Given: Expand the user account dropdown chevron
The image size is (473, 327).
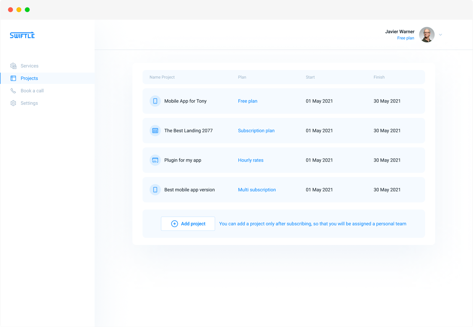Looking at the screenshot, I should point(440,35).
